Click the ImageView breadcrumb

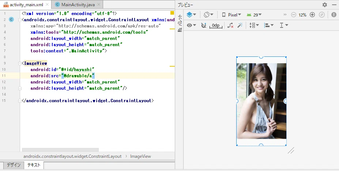pos(140,156)
